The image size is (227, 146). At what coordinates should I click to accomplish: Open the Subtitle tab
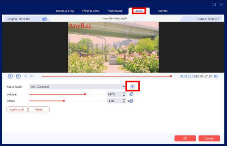click(x=163, y=11)
